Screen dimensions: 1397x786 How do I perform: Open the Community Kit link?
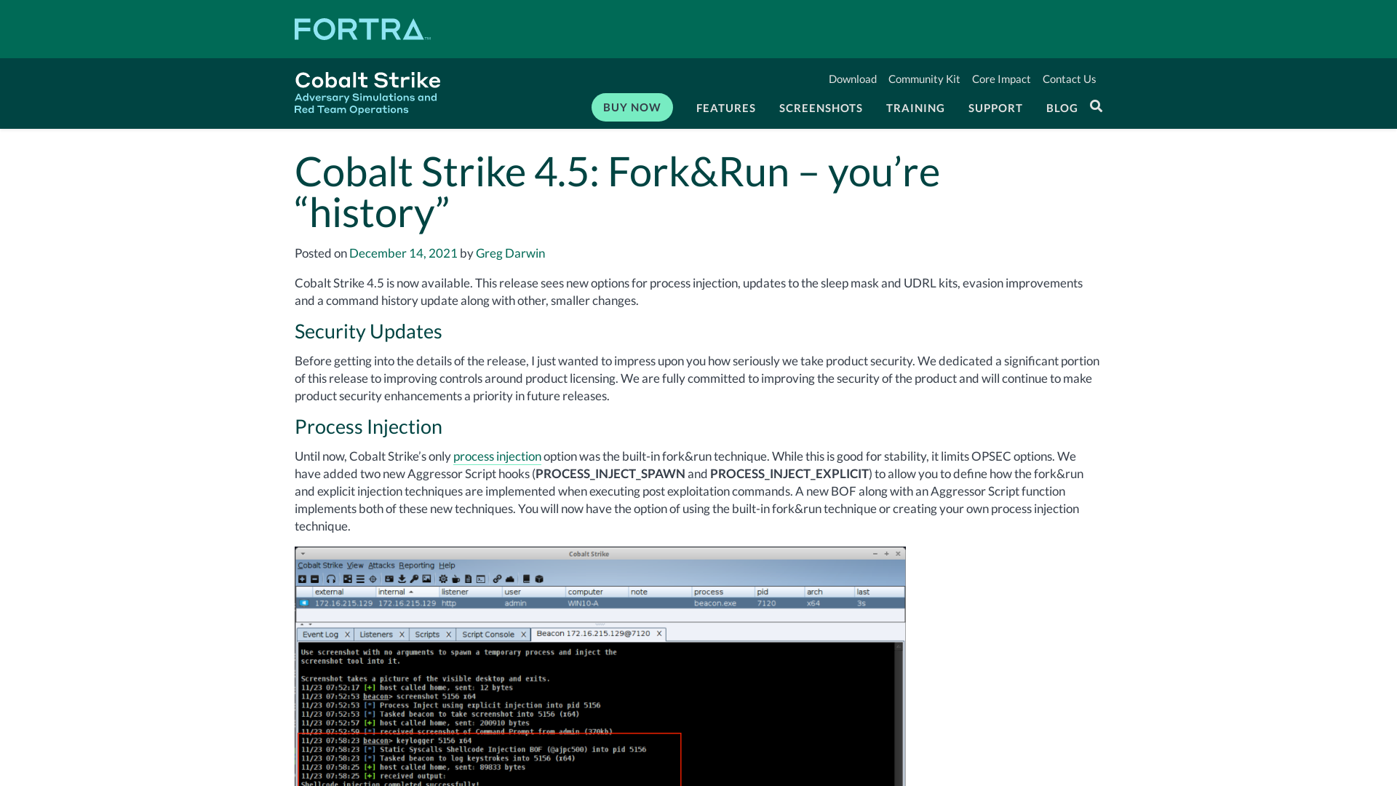point(924,79)
